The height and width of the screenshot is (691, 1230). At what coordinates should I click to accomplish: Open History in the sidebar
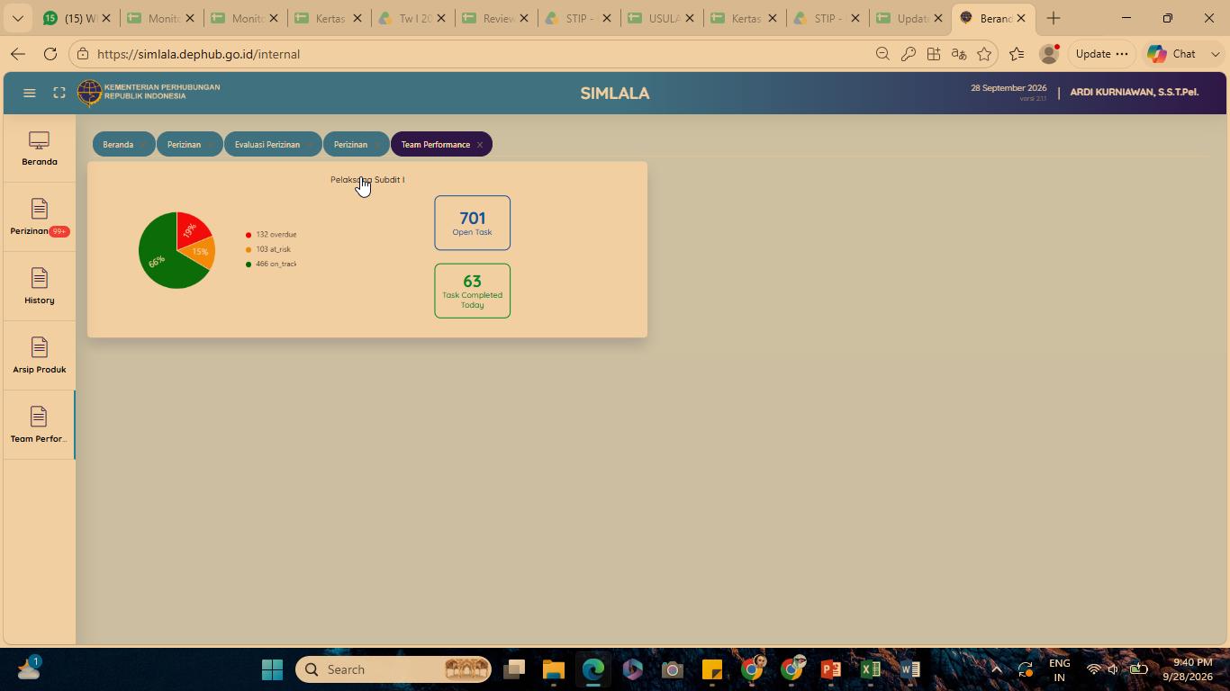(40, 287)
